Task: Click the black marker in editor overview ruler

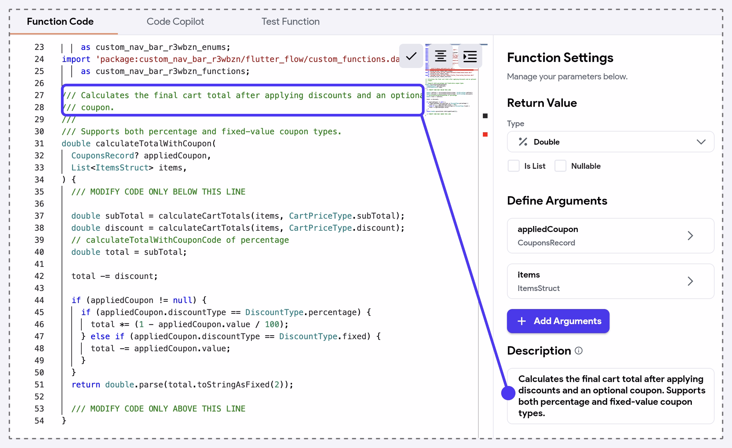Action: click(x=485, y=116)
